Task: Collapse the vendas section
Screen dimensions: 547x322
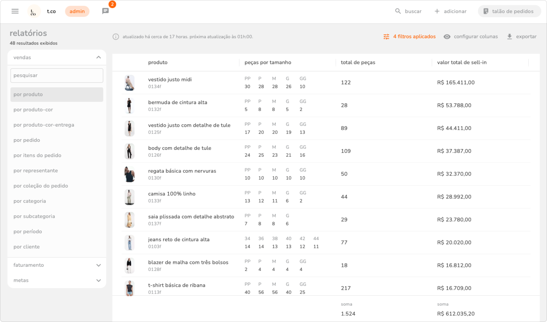Action: 98,57
